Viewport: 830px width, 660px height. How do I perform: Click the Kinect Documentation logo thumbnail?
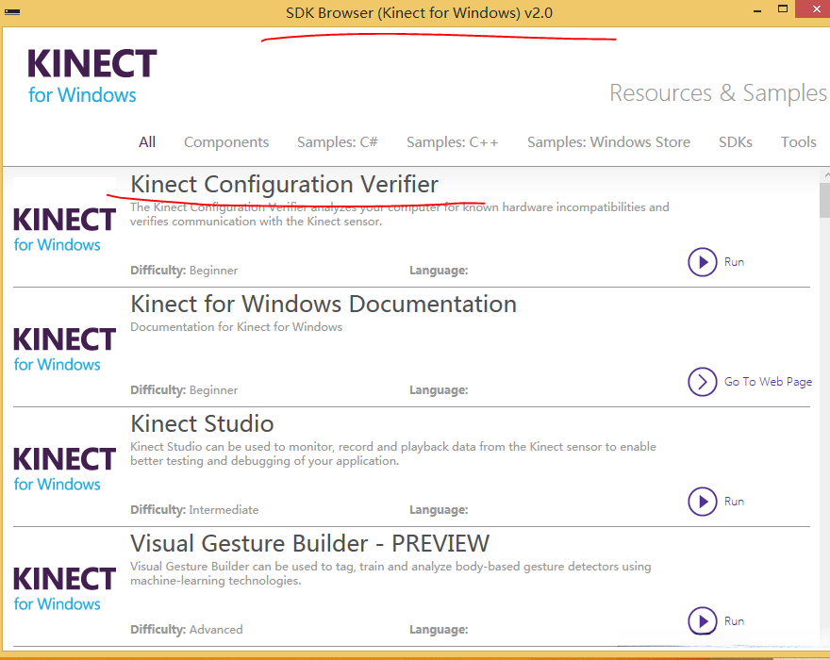click(x=64, y=349)
